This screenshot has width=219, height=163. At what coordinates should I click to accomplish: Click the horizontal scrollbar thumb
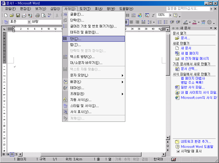pos(91,154)
